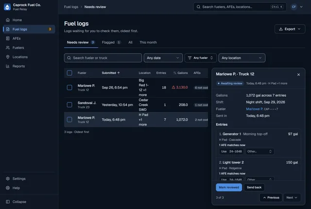311x209 pixels.
Task: Click Sep 26, 6:54 pm submitted time
Action: 115,87
